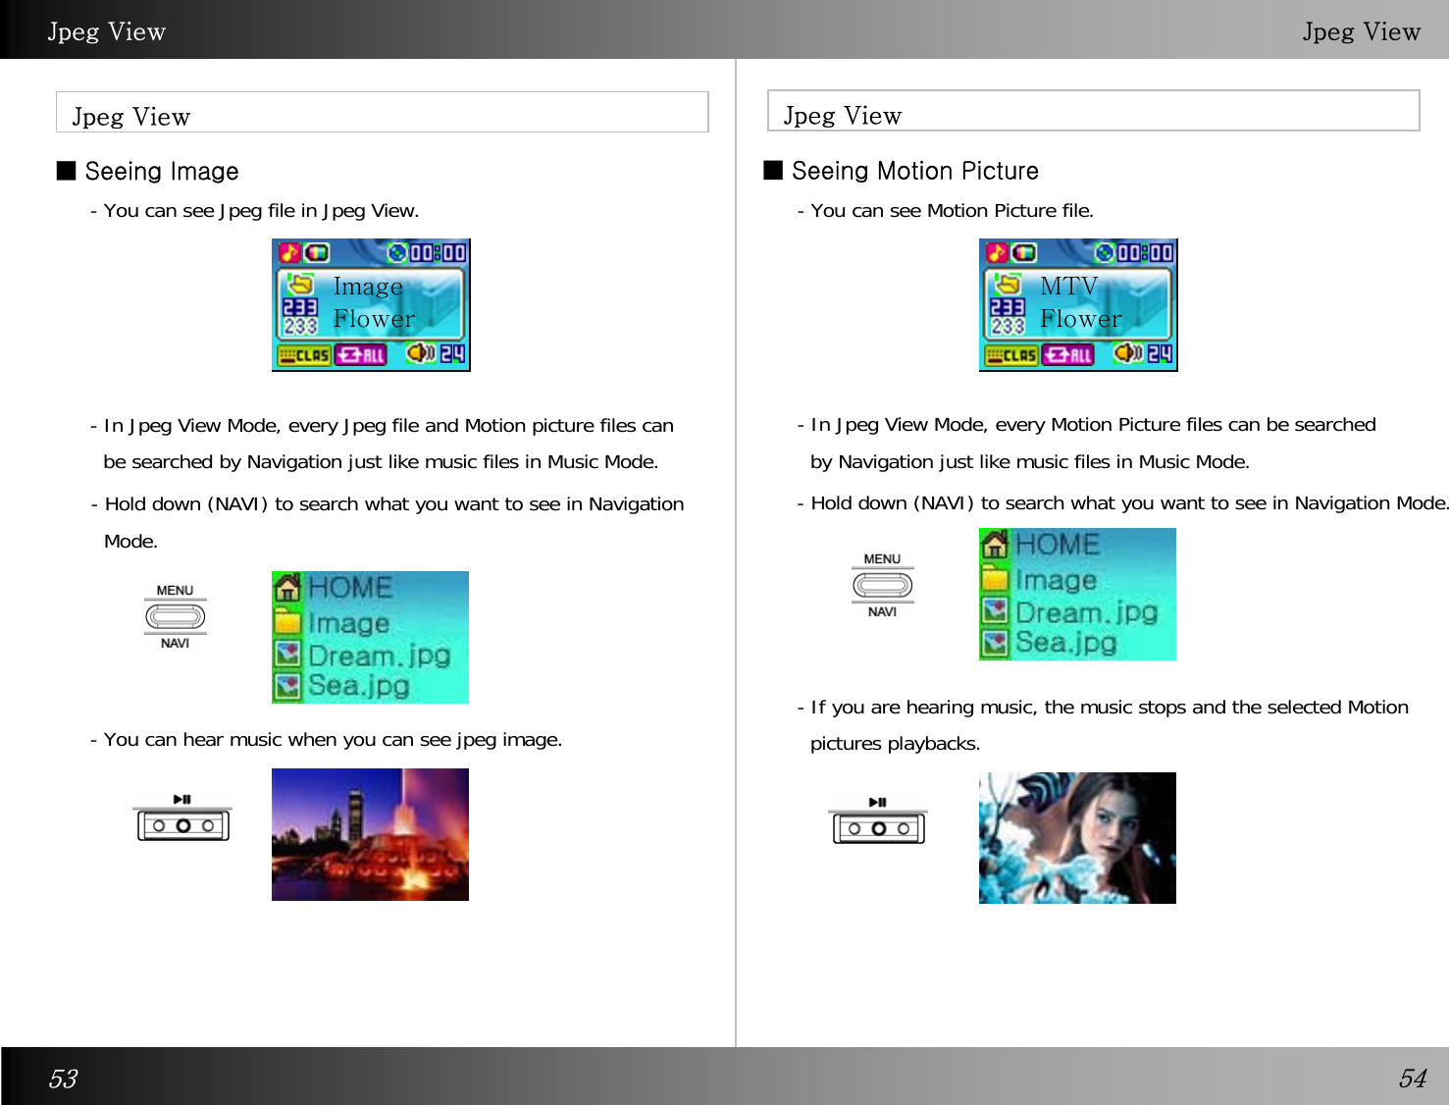
Task: Click the 233 track counter on Image Flower screen
Action: (x=300, y=316)
